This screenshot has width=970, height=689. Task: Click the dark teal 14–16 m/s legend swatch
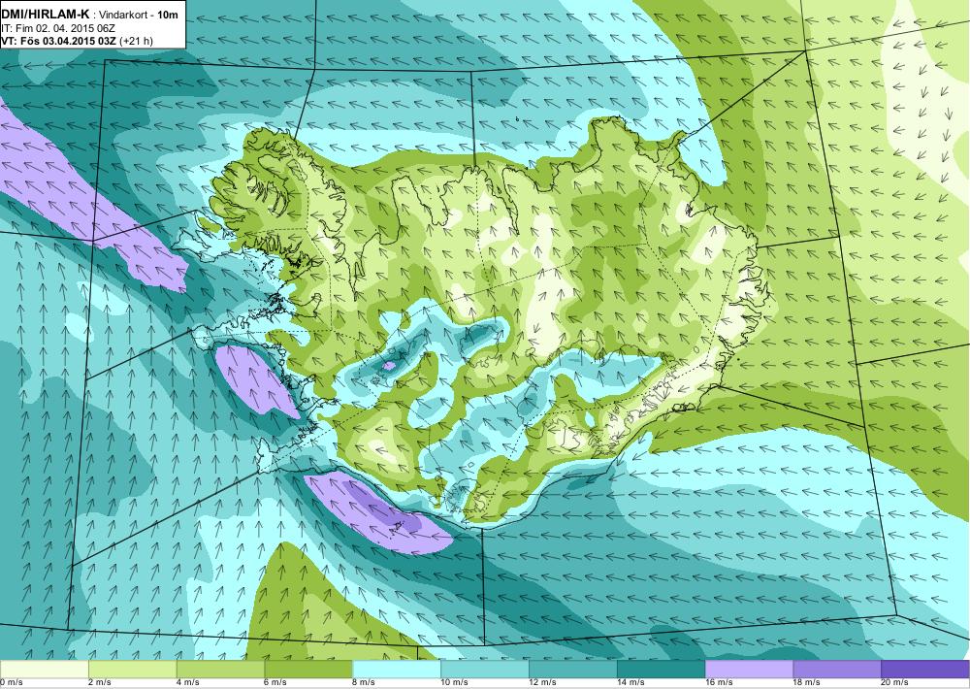click(x=662, y=670)
